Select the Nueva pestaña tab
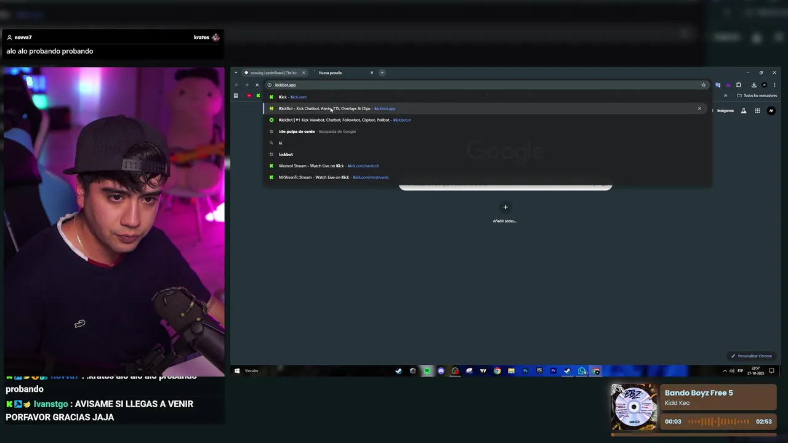Screen dimensions: 788x443 click(x=343, y=73)
